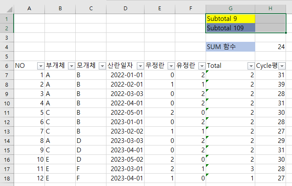Select column D header
Image resolution: width=292 pixels, height=186 pixels.
tap(125, 9)
